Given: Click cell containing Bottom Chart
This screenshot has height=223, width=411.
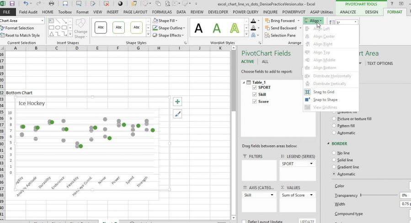Looking at the screenshot, I should [19, 93].
